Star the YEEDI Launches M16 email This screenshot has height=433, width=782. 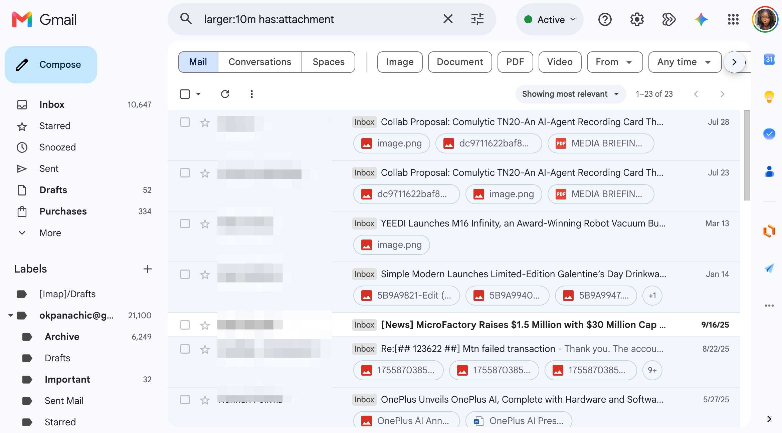tap(205, 224)
